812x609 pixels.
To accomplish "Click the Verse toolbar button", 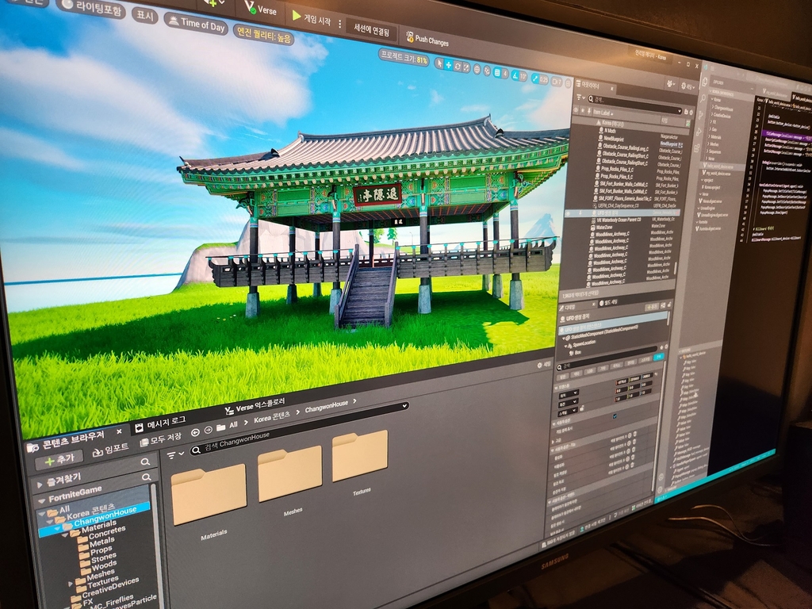I will tap(259, 10).
